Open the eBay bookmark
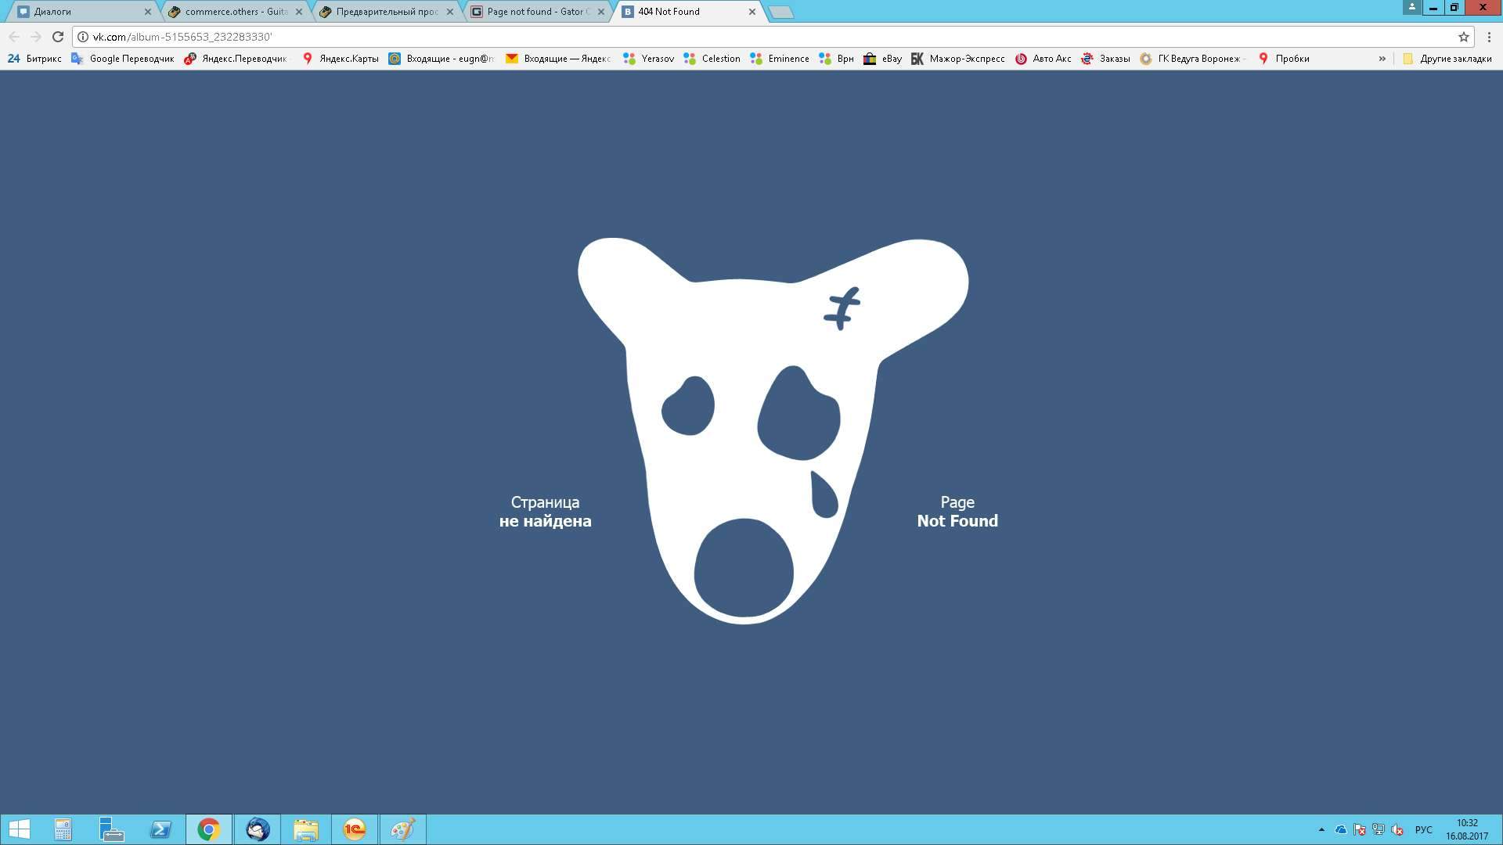The height and width of the screenshot is (845, 1503). tap(882, 59)
